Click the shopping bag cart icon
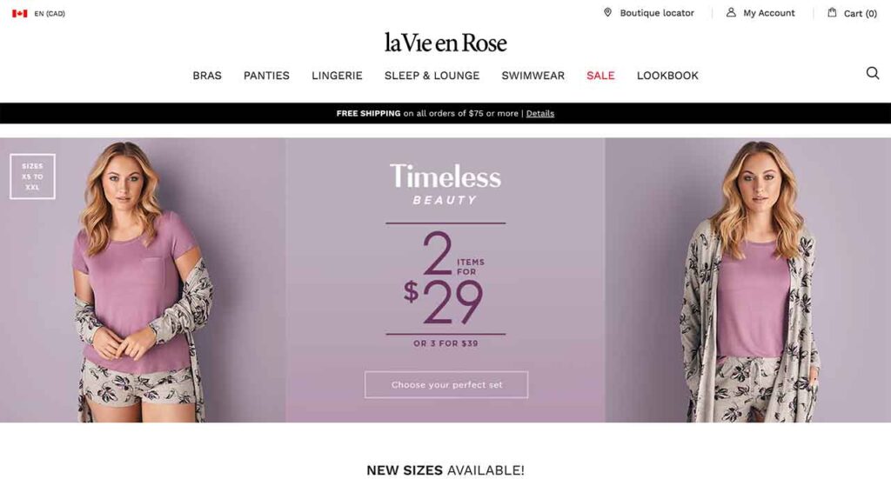Viewport: 891px width, 479px height. (x=832, y=12)
